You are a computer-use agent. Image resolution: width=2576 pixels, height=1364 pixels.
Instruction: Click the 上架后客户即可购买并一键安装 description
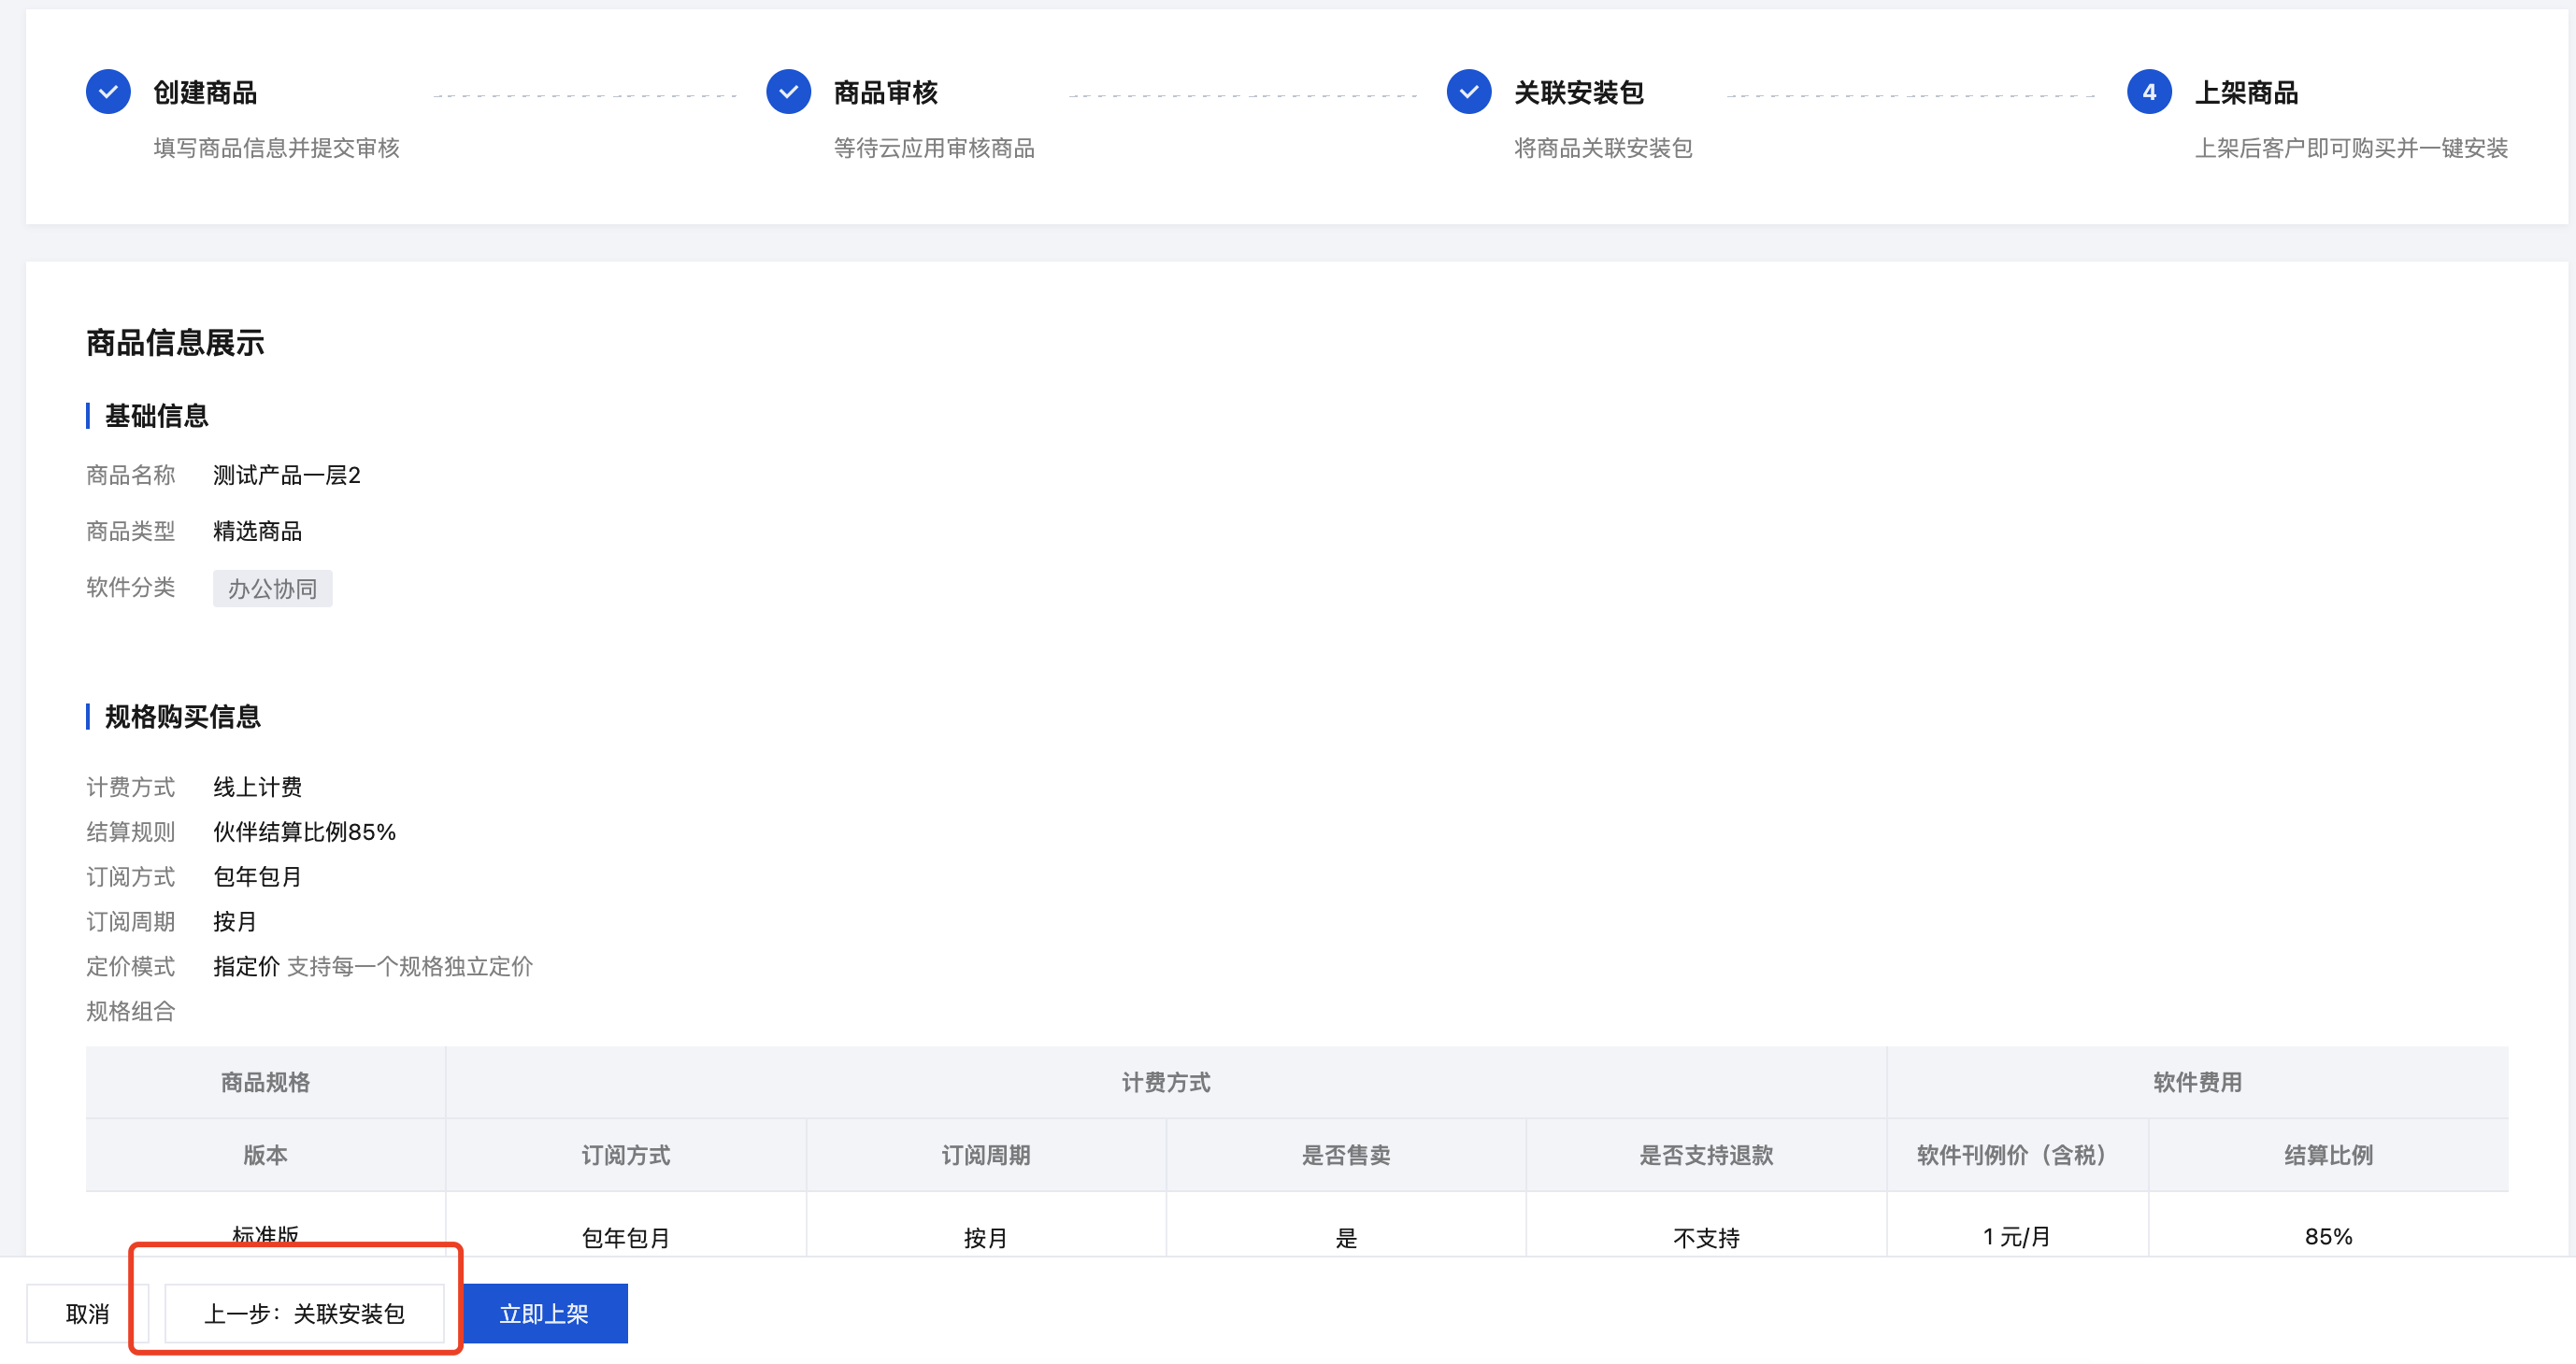coord(2351,148)
